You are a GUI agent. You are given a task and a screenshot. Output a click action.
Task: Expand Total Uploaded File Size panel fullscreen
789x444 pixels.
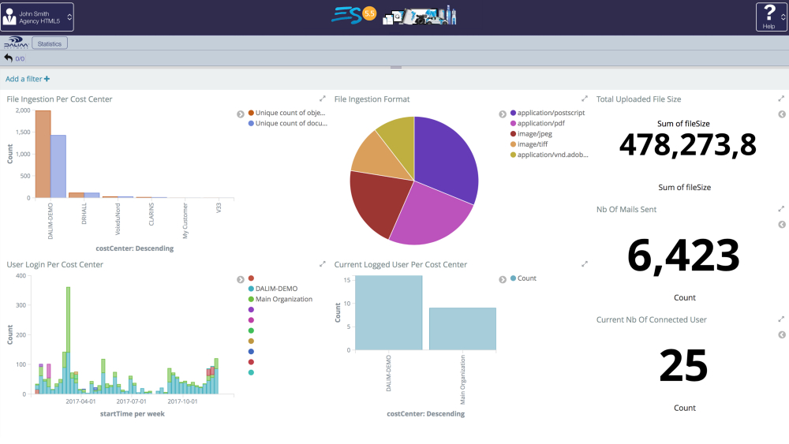[781, 99]
